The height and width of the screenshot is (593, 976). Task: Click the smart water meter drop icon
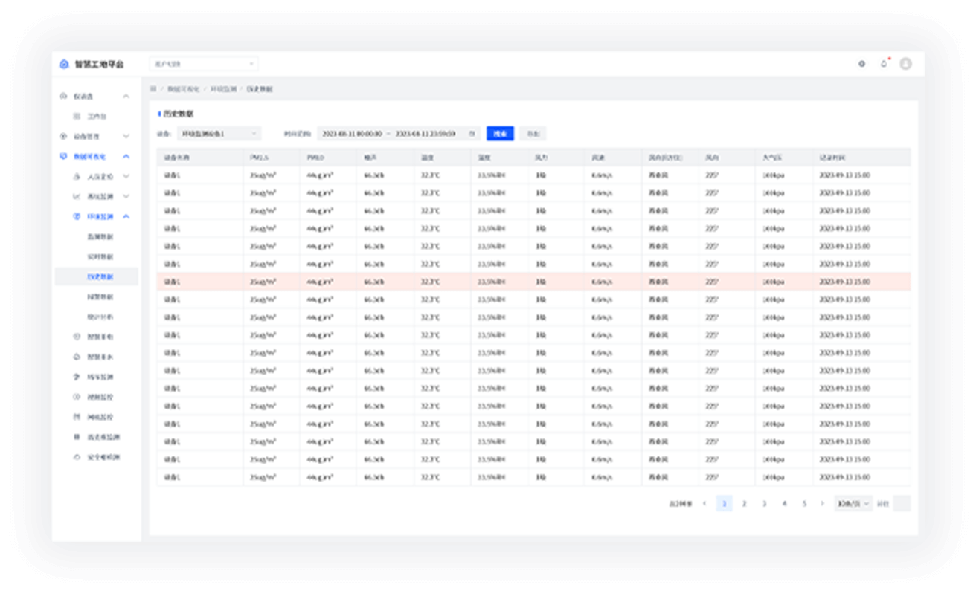pyautogui.click(x=77, y=357)
